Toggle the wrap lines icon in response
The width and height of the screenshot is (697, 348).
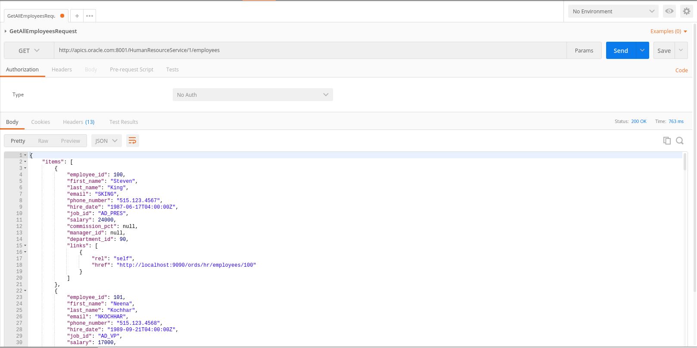132,141
